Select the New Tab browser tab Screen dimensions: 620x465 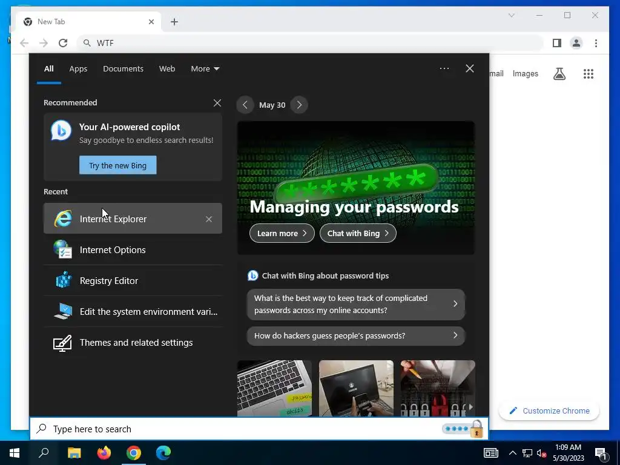(x=88, y=22)
